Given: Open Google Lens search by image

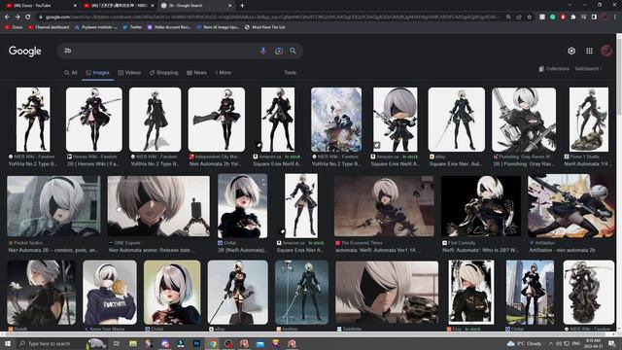Looking at the screenshot, I should click(x=279, y=51).
